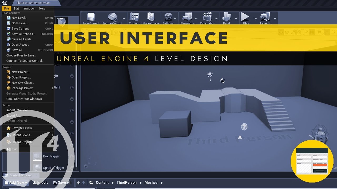
Task: Start the level with the Play button
Action: coord(246,18)
